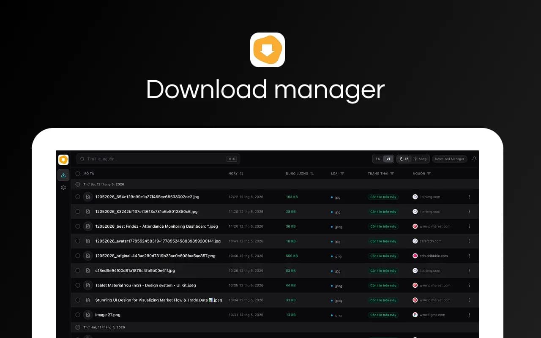Click the 103 KB size value
541x338 pixels.
292,197
